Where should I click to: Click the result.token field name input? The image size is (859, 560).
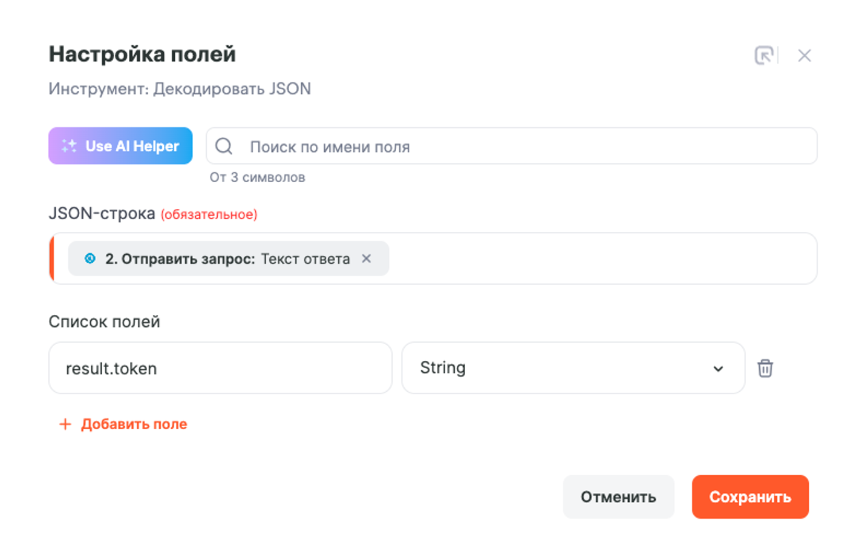click(x=220, y=368)
